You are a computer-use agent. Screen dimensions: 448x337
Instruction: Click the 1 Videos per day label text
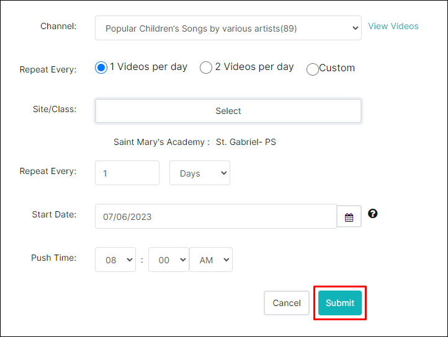148,67
